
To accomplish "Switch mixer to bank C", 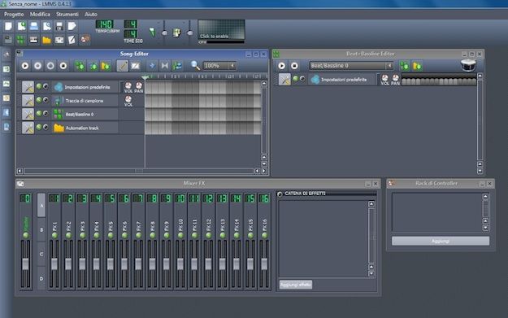I will point(41,254).
